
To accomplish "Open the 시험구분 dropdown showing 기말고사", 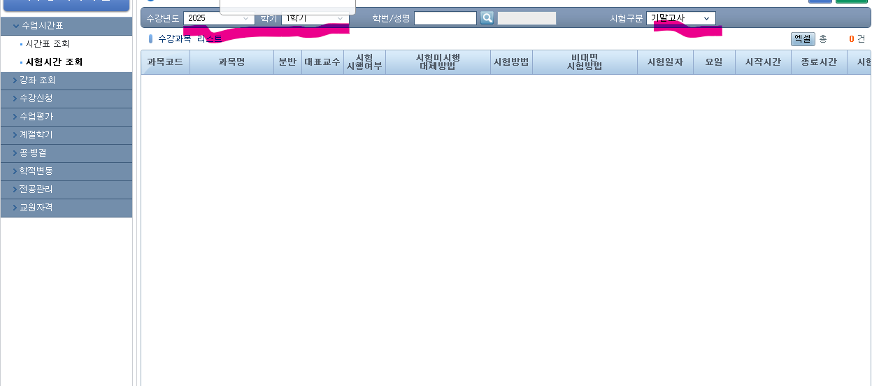I will (x=680, y=18).
